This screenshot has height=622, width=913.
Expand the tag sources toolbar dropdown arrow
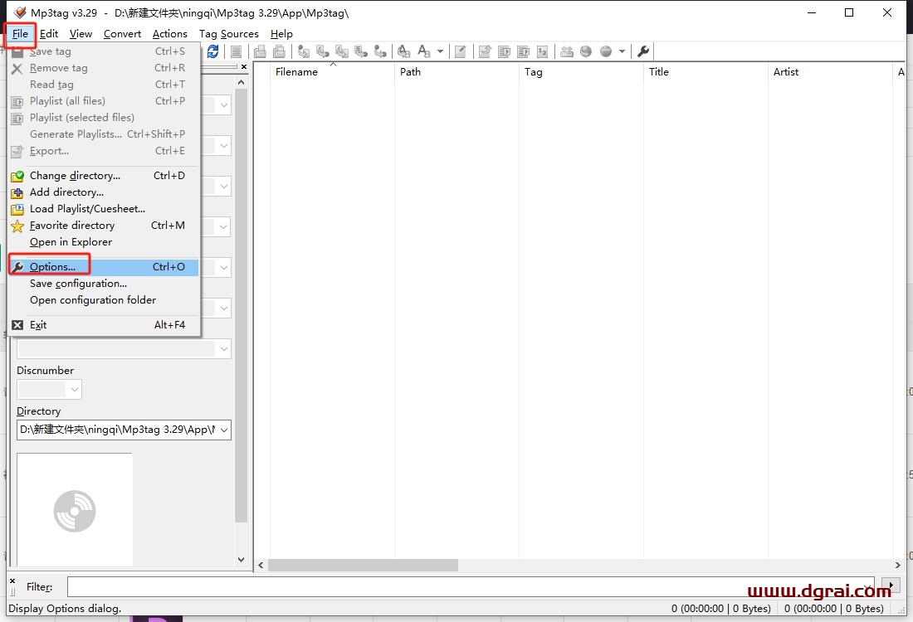pos(622,51)
